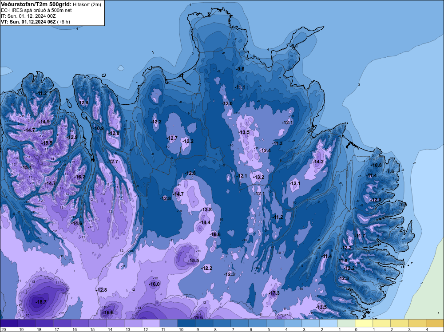Viewport: 444px width, 332px height.
Task: Select the -7.6 temperature reading
Action: pyautogui.click(x=390, y=171)
